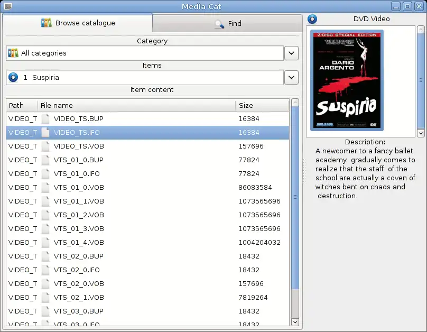Expand the Category dropdown arrow
The width and height of the screenshot is (427, 332).
click(291, 53)
